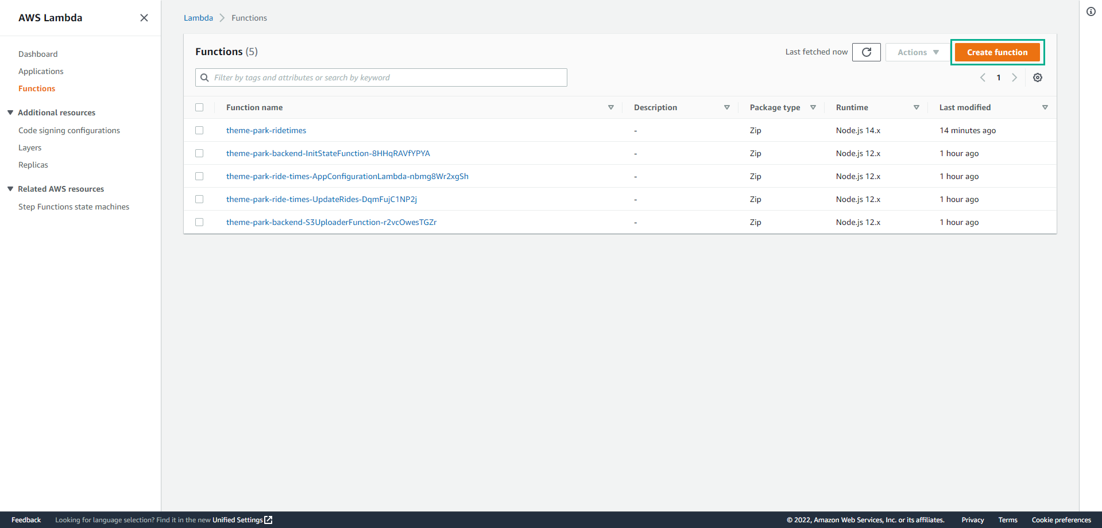Check the AppConfigurationLambda function row
Viewport: 1102px width, 528px height.
tap(199, 176)
